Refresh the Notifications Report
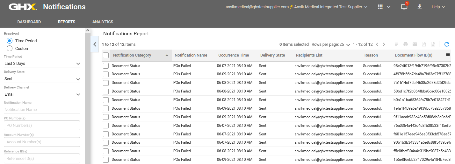 coord(446,44)
